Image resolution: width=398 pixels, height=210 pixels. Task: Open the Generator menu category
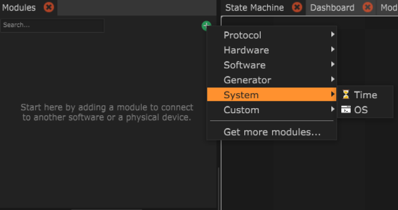click(247, 80)
